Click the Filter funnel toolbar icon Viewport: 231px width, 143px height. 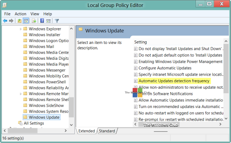point(57,21)
